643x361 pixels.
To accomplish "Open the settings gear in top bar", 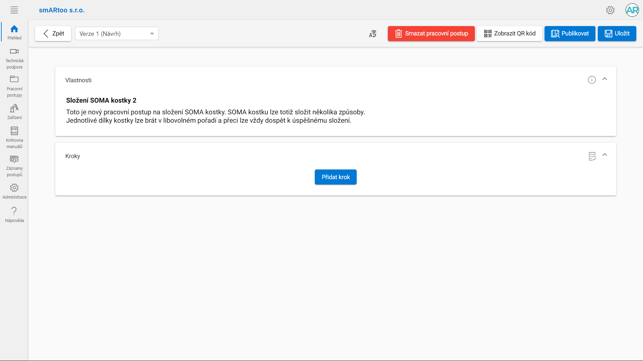I will 610,10.
